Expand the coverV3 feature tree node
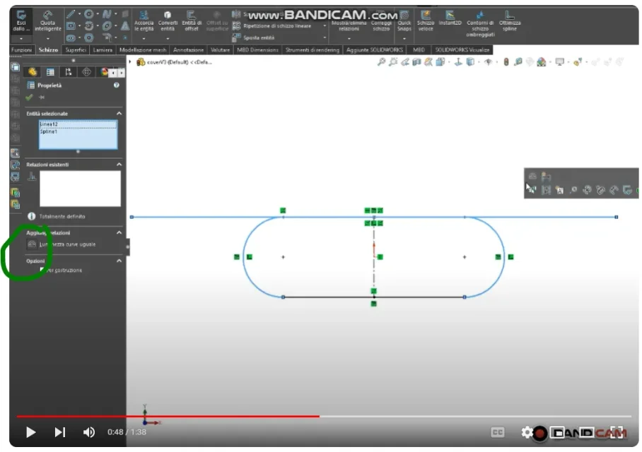The image size is (642, 452). (131, 62)
